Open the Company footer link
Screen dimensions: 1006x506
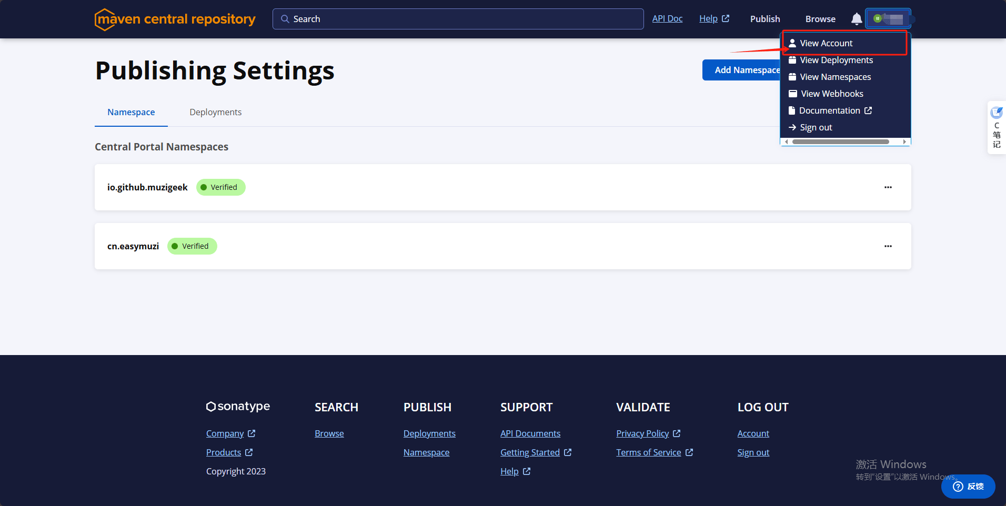click(x=225, y=433)
